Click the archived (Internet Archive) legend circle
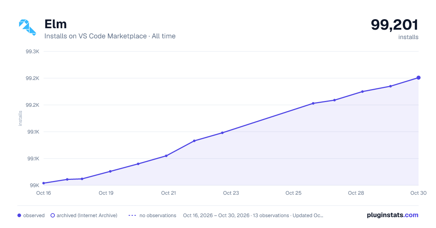 point(53,215)
